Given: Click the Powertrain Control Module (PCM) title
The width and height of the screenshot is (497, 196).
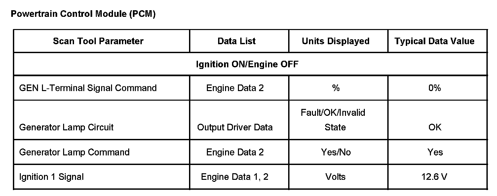Looking at the screenshot, I should (x=83, y=15).
